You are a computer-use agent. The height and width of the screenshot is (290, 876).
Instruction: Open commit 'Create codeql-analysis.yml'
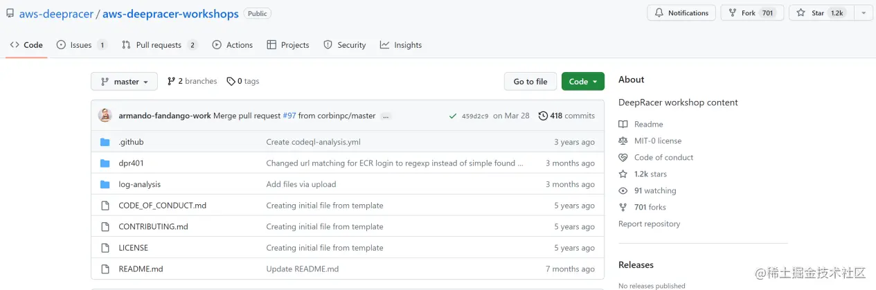click(313, 142)
